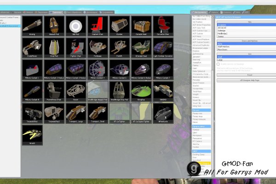Pick the ACF Copy Tool entry

(x=201, y=28)
